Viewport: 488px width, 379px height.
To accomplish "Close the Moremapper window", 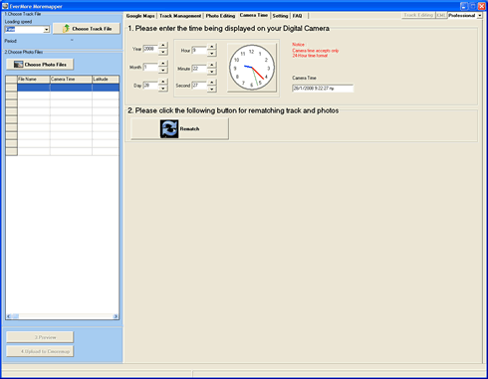I will pyautogui.click(x=482, y=6).
